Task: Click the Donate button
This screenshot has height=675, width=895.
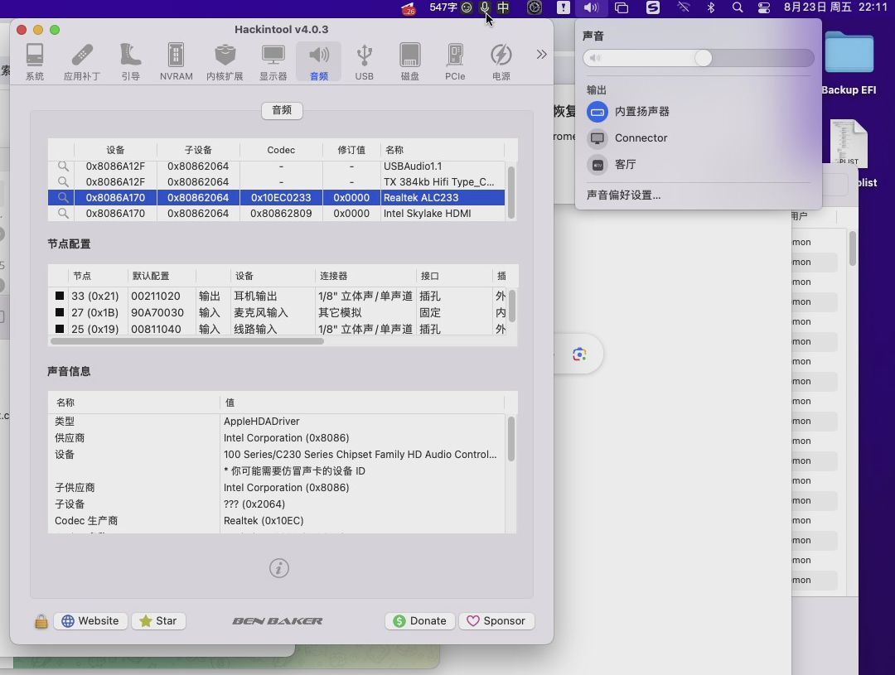Action: 419,621
